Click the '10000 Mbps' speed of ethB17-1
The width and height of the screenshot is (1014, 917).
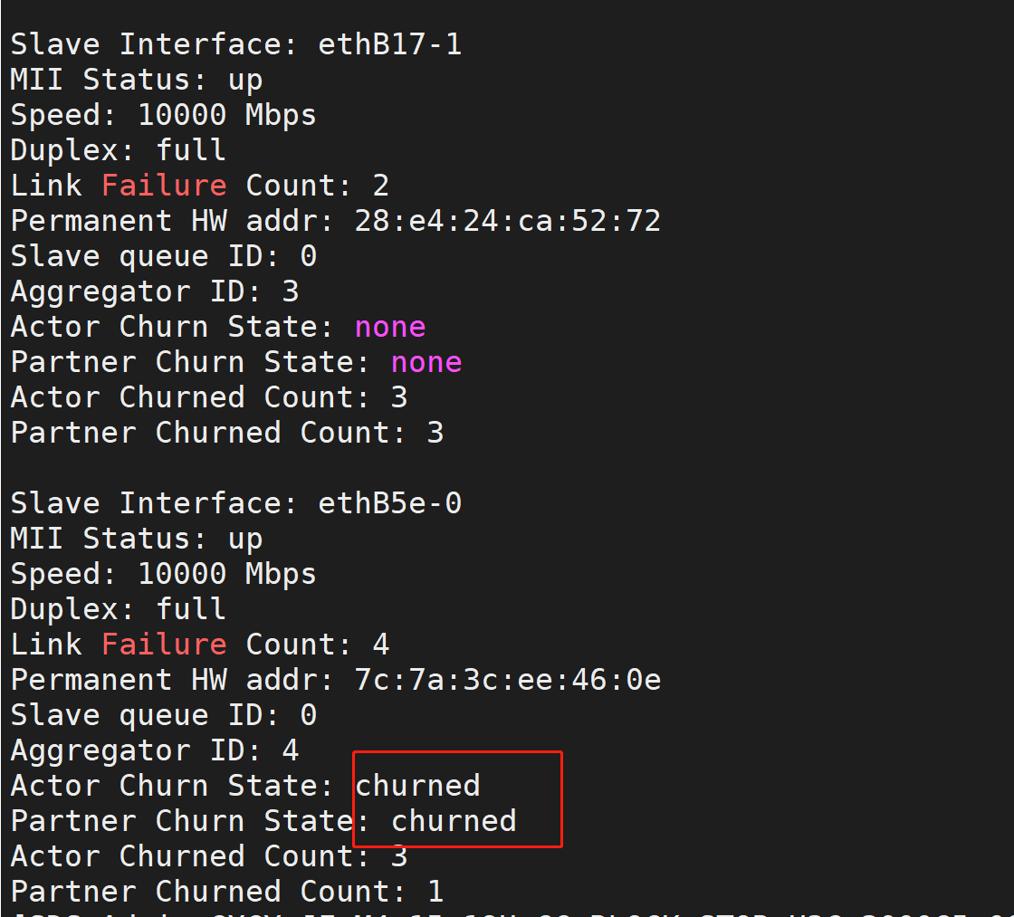click(x=226, y=115)
